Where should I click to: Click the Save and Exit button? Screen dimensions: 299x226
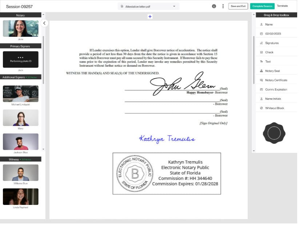tap(238, 6)
